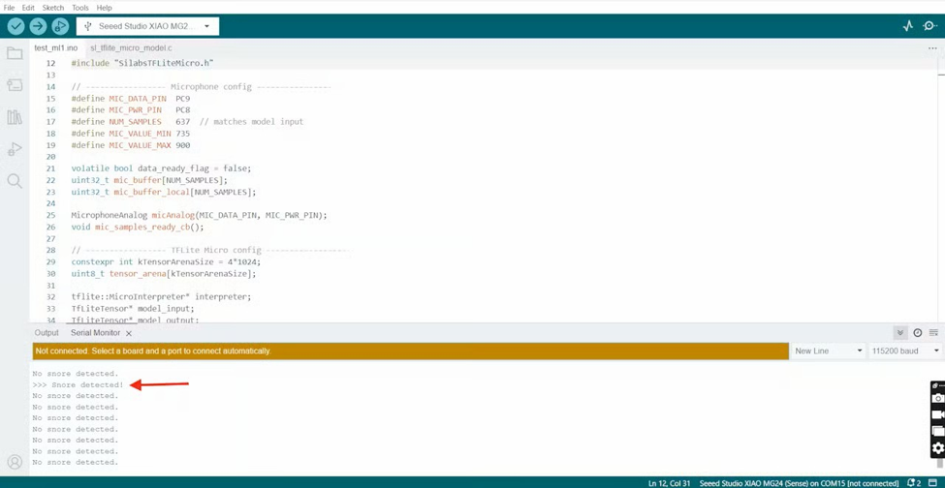Click 'uint32_t mic_buffer_local[NUM_SAMPLES];' line

[x=164, y=192]
